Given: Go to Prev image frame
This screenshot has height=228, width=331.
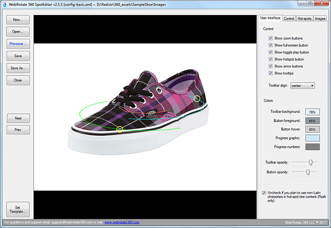Looking at the screenshot, I should [x=18, y=130].
